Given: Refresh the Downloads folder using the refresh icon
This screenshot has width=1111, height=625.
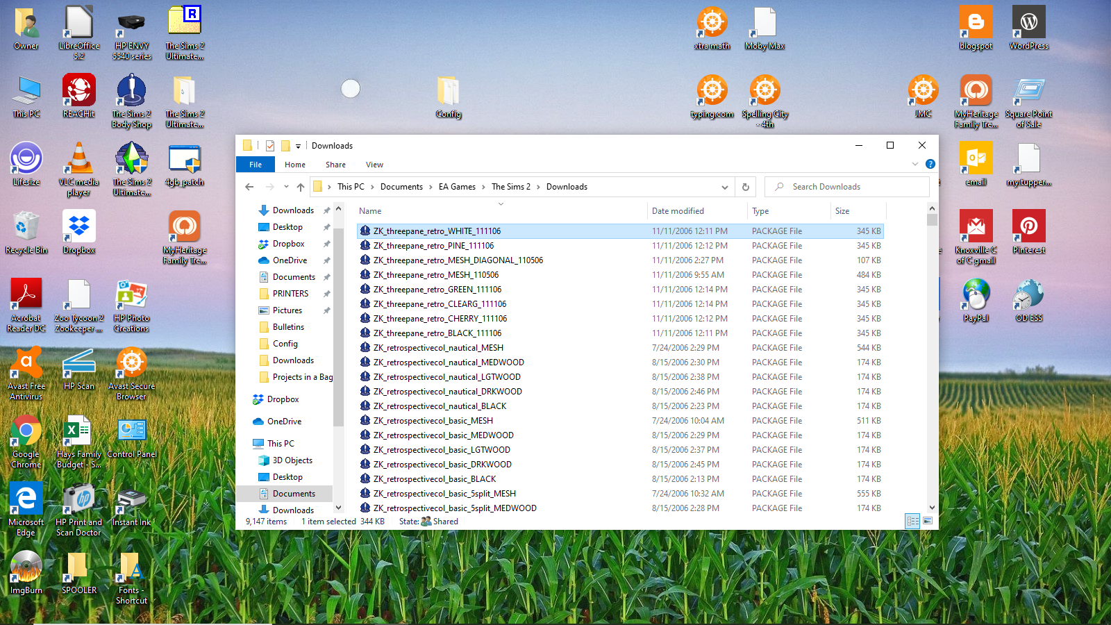Looking at the screenshot, I should pyautogui.click(x=745, y=187).
